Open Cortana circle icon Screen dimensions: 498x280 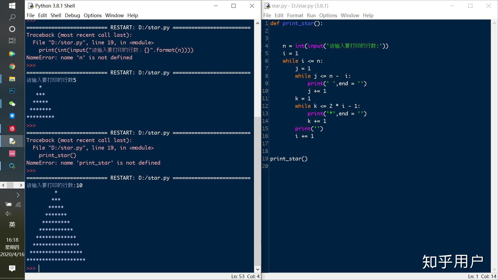click(x=12, y=29)
